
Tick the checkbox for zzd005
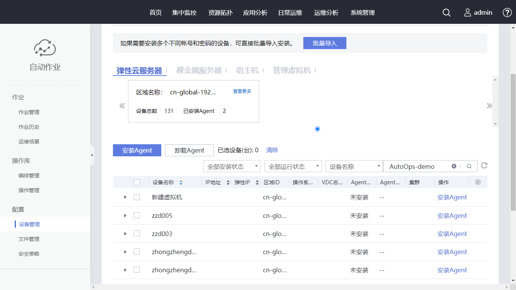point(137,215)
